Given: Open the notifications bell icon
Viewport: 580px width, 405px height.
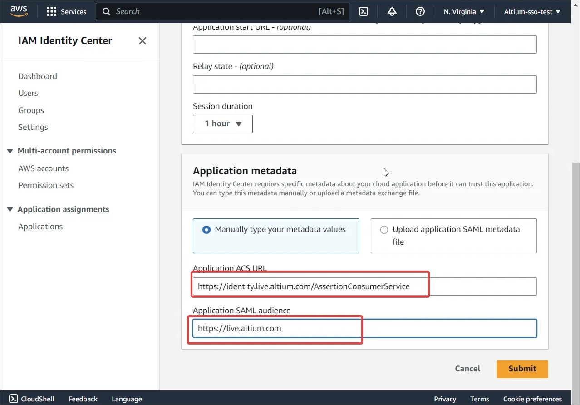Looking at the screenshot, I should click(x=392, y=12).
